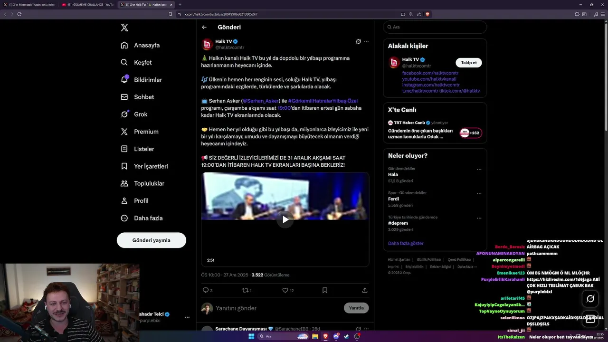Focus the Ara search box on X
608x342 pixels.
pyautogui.click(x=435, y=27)
